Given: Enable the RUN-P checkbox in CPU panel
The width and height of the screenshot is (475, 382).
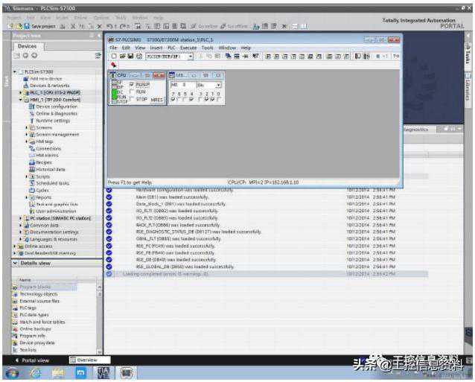Looking at the screenshot, I should click(133, 85).
